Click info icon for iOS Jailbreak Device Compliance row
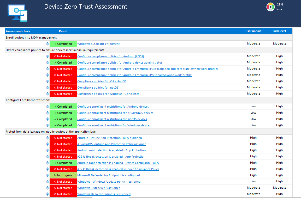Screen dimensions: 301x198 [48, 169]
